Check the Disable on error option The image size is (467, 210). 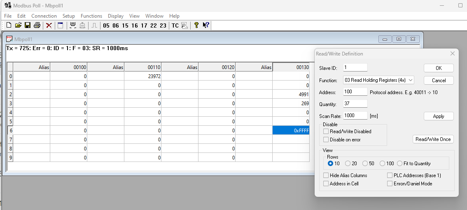[x=326, y=140]
